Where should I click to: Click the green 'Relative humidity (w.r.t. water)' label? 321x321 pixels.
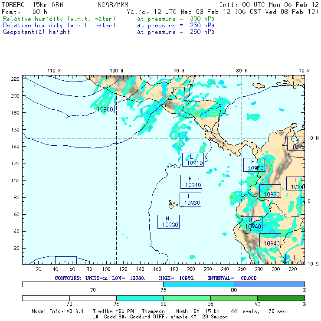pyautogui.click(x=59, y=19)
